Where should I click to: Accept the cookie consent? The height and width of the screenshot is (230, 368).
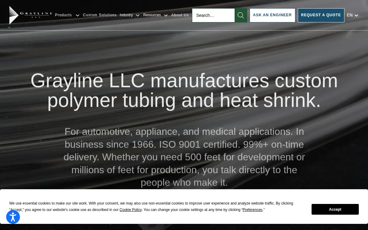point(335,209)
